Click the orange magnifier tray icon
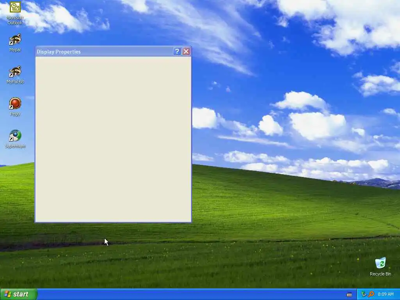Viewport: 400px width, 300px height. pos(371,294)
